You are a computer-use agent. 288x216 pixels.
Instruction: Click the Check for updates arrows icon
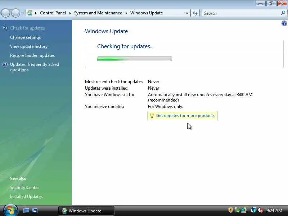5,28
